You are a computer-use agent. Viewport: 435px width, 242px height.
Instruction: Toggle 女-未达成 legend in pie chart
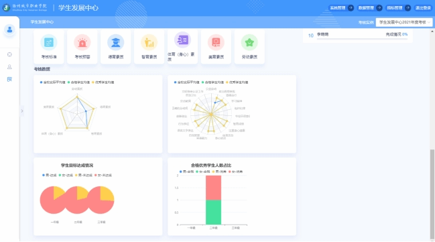click(103, 175)
